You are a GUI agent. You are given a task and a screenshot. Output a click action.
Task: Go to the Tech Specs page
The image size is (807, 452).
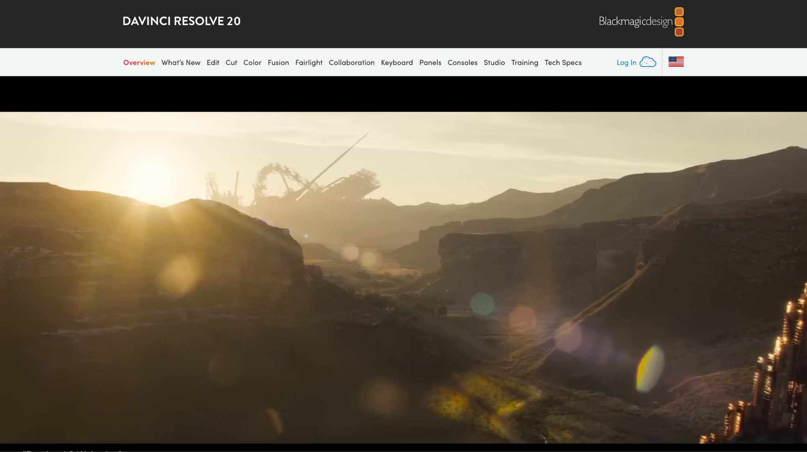coord(563,62)
